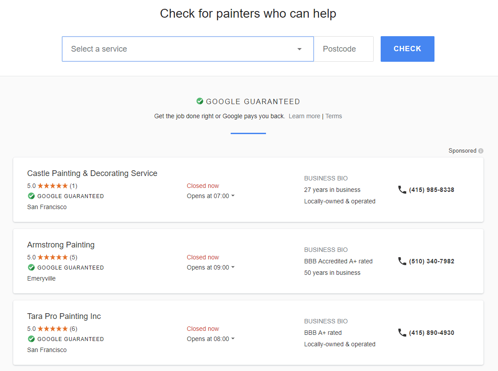
Task: Open the Terms link
Action: point(333,116)
